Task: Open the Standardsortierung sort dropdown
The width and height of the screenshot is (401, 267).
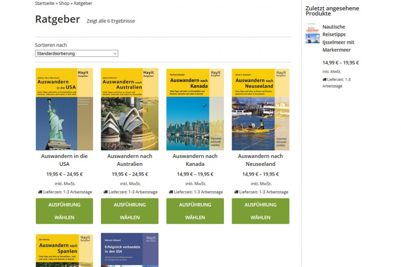Action: [x=76, y=53]
